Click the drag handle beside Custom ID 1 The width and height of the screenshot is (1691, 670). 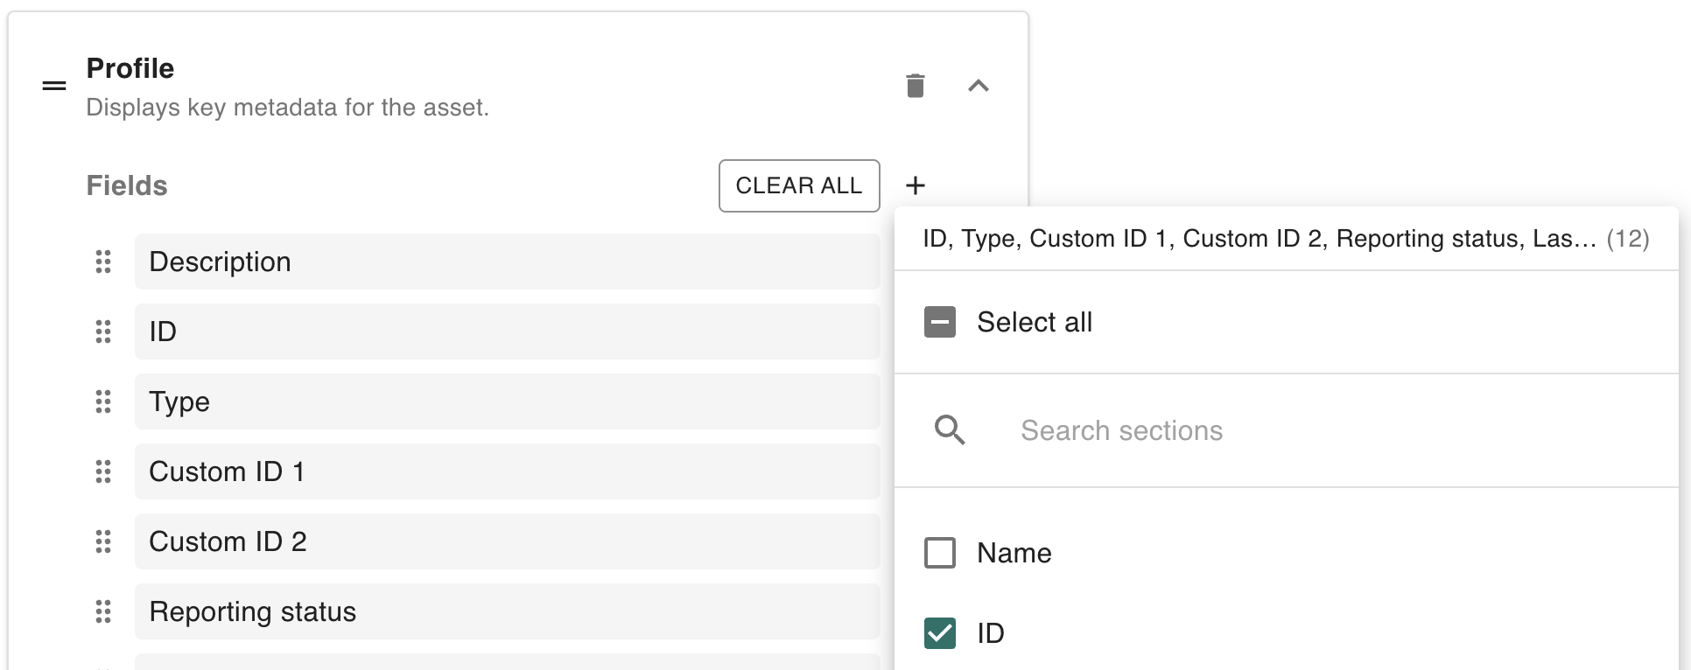pos(103,471)
